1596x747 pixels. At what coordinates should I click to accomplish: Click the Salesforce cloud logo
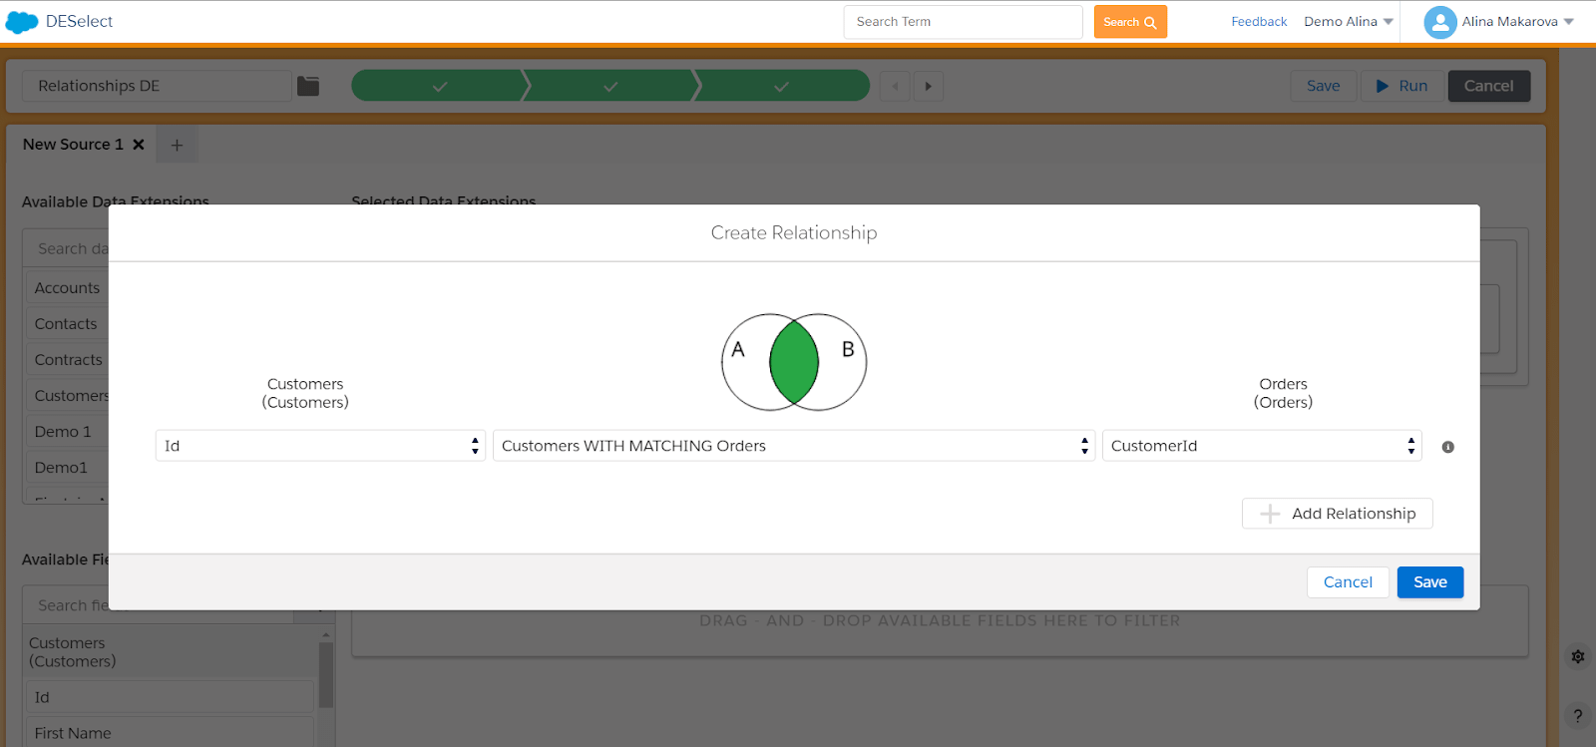coord(22,22)
